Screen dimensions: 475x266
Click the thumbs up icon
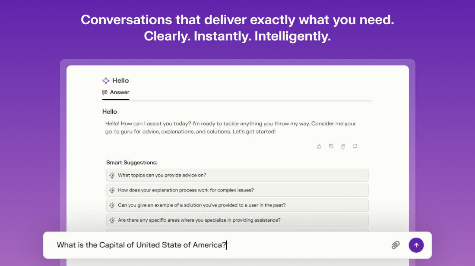pyautogui.click(x=319, y=146)
